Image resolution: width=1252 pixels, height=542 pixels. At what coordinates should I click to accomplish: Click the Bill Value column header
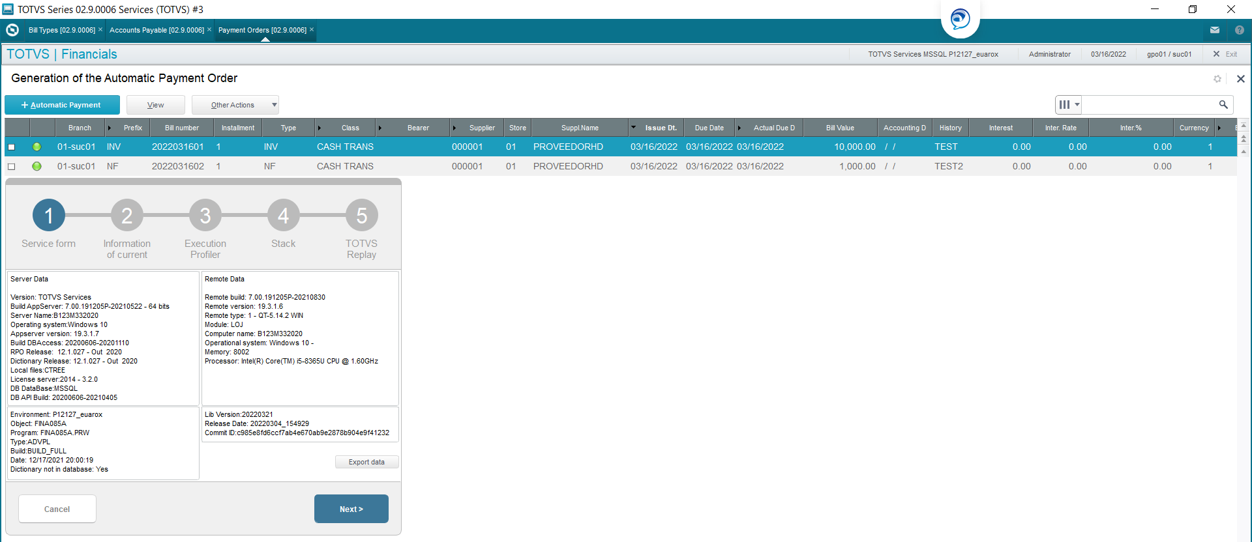[840, 128]
